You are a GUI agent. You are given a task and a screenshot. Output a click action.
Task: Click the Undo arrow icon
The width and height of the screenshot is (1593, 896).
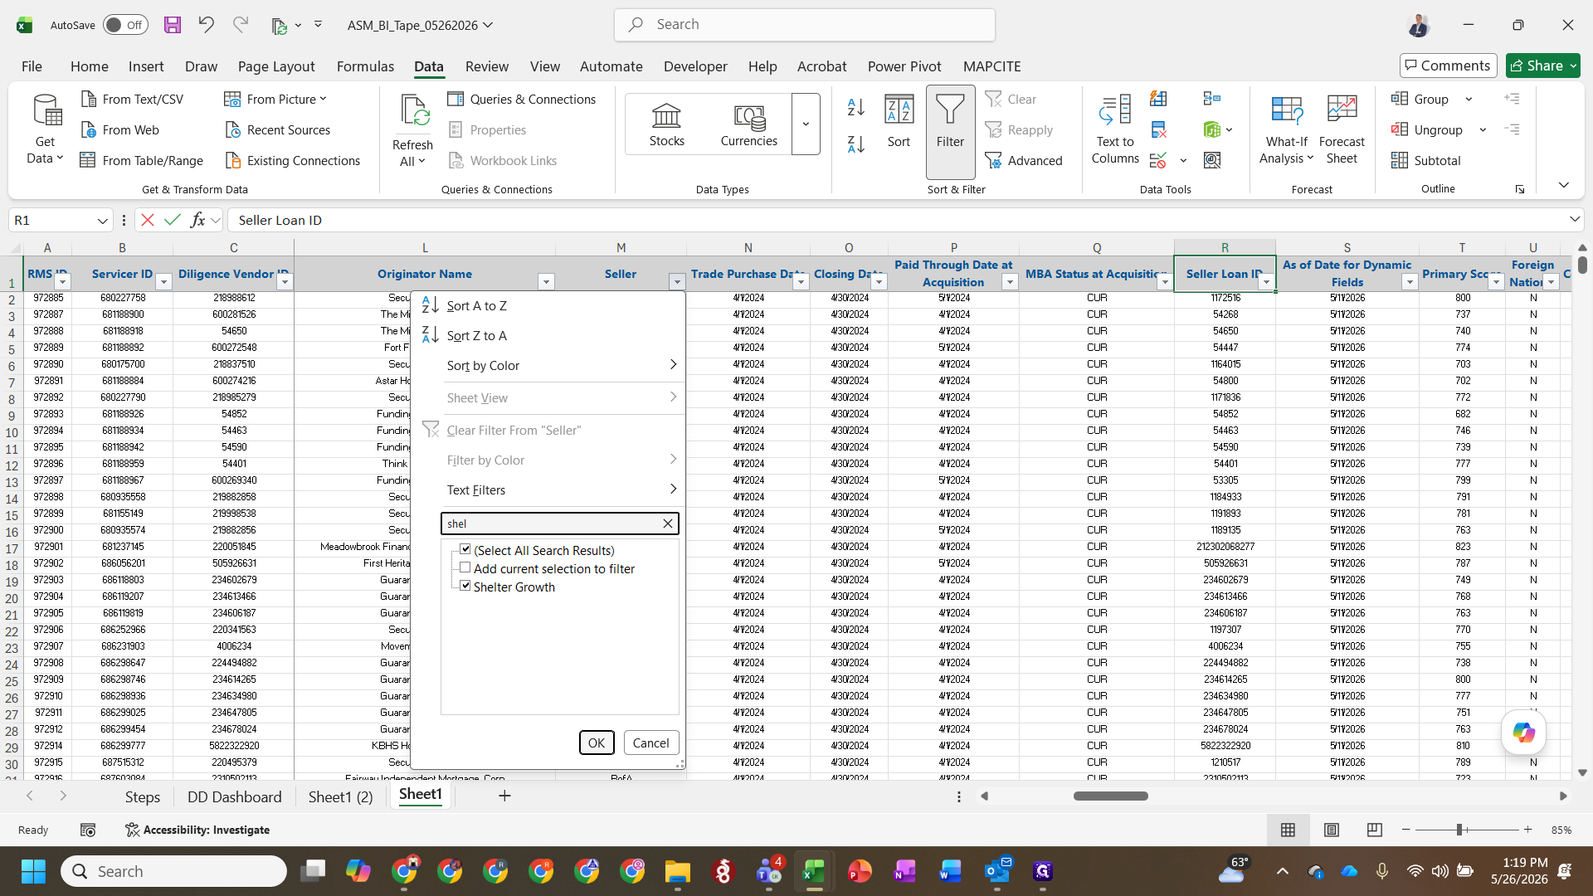coord(206,25)
